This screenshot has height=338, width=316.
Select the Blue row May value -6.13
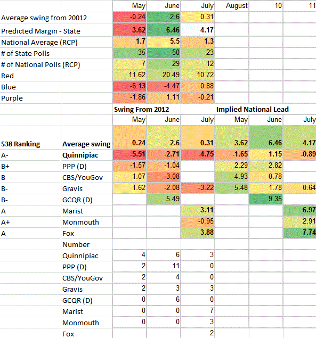coord(129,86)
